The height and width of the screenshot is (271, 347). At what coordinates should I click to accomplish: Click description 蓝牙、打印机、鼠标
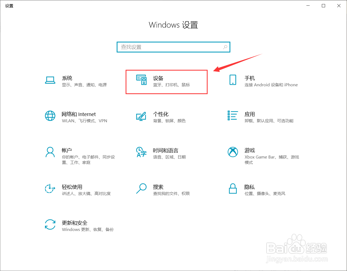172,85
